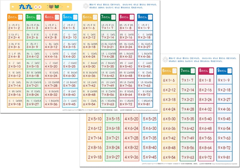
Task: Check the stamp box in the 2のだん header
Action: [x=20, y=17]
